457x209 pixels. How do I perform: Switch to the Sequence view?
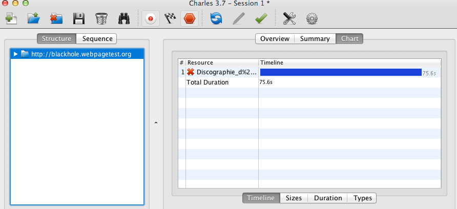click(97, 39)
